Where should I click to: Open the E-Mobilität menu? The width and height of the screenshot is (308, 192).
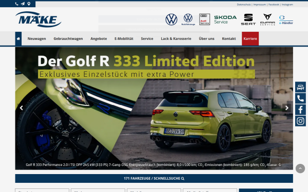124,39
